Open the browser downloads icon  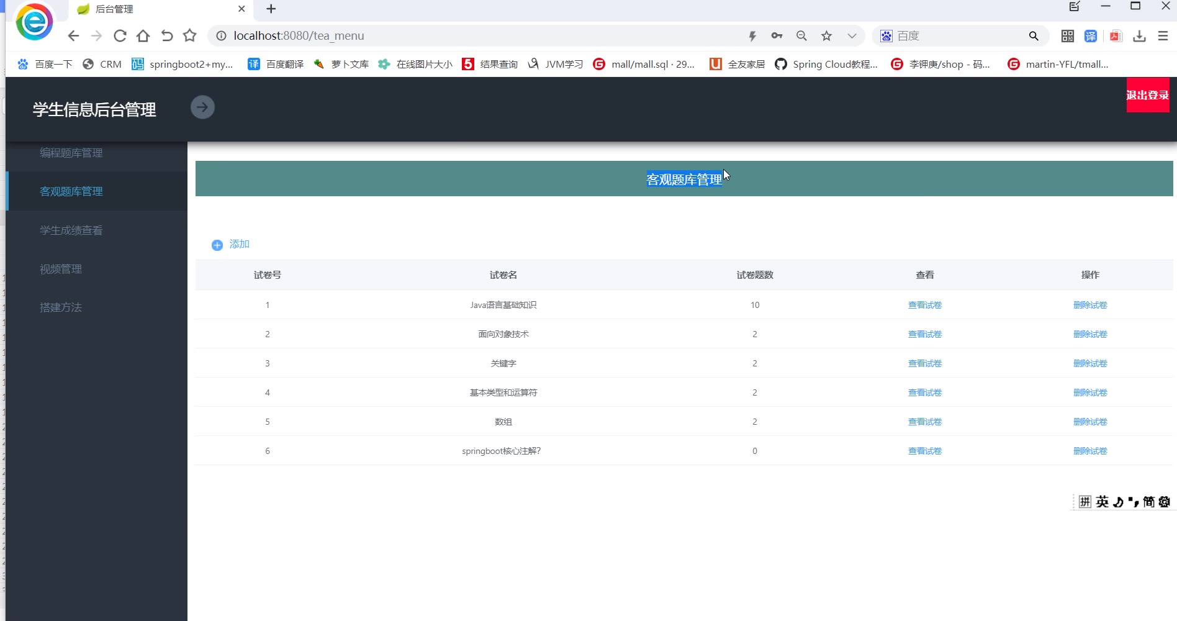(1139, 36)
